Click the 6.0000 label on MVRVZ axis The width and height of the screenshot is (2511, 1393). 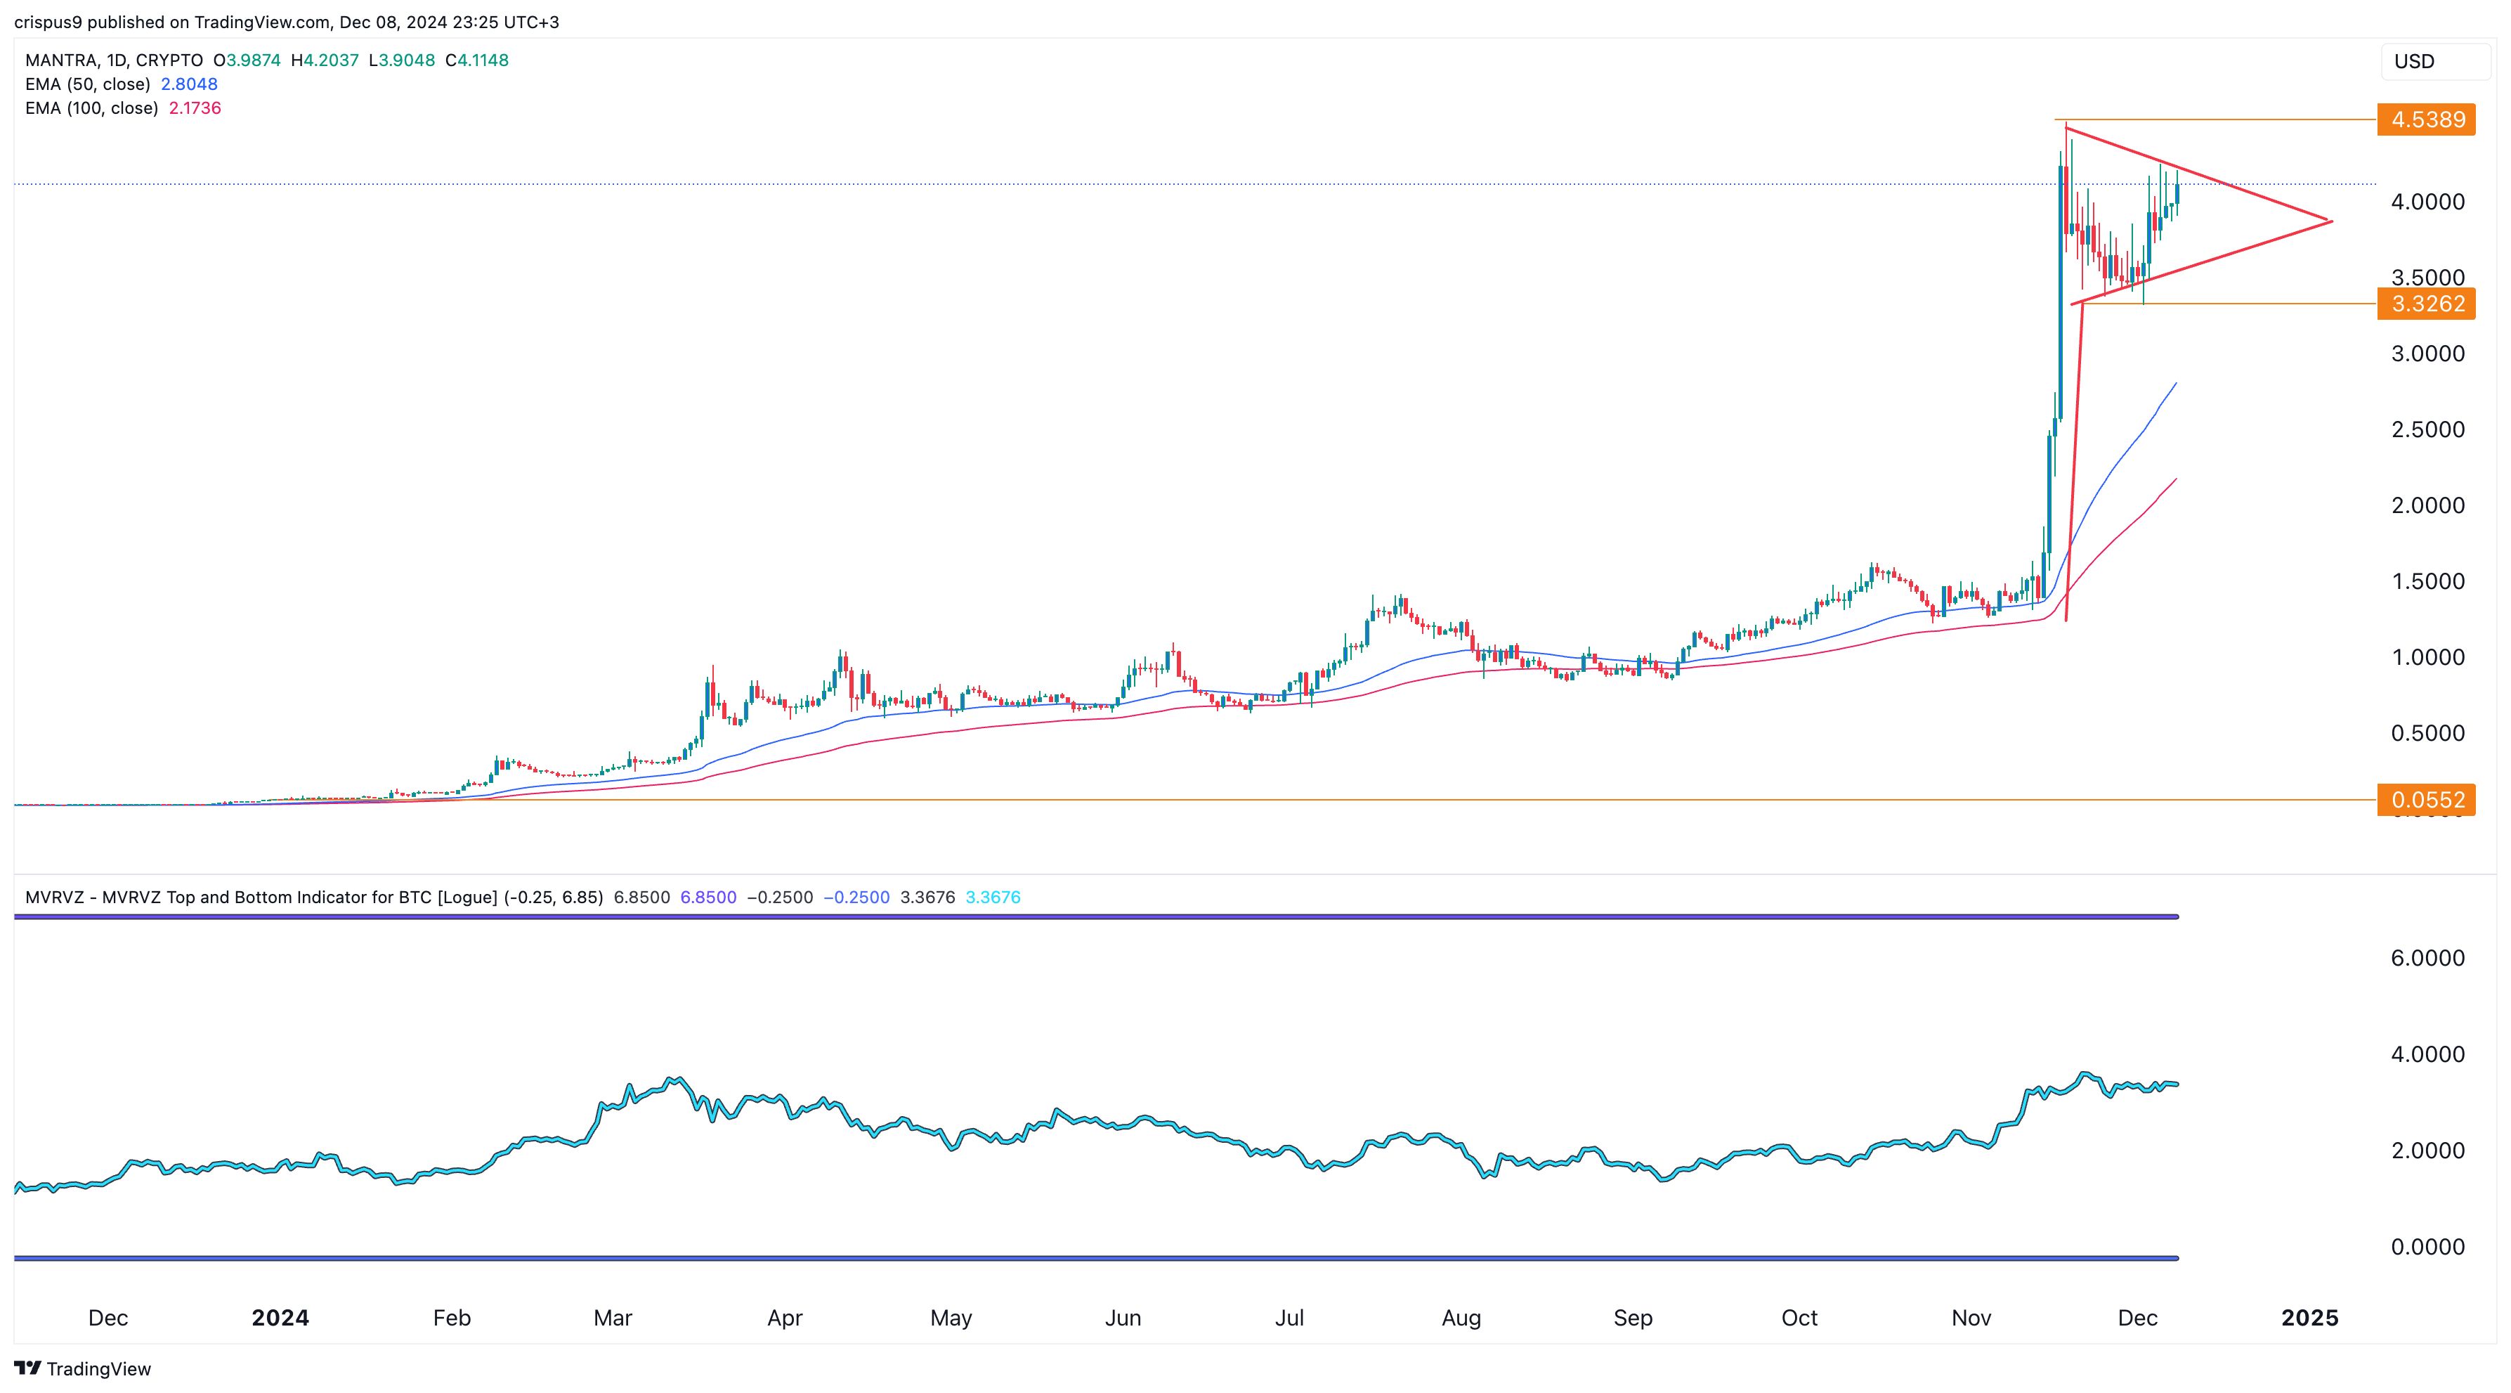2427,958
